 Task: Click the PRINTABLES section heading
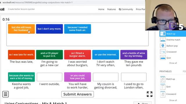pos(165,71)
